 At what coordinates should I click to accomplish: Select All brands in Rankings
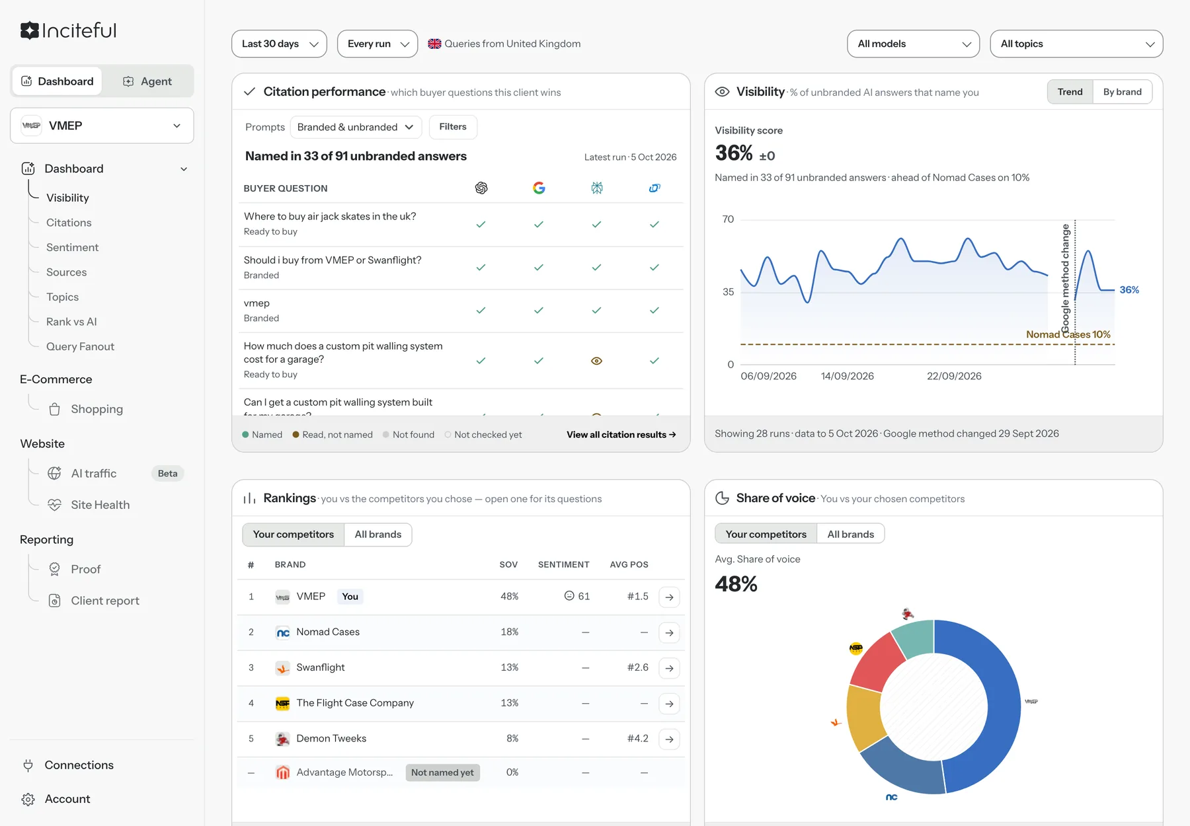378,535
